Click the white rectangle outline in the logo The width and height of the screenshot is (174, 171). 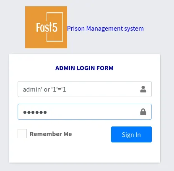tap(55, 27)
